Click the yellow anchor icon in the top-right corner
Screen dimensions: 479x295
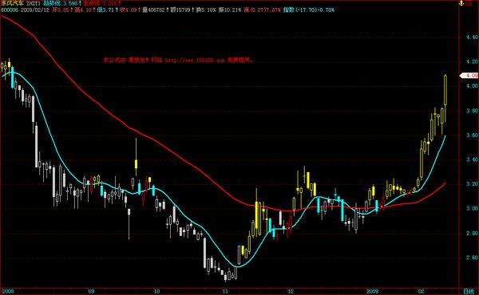462,3
